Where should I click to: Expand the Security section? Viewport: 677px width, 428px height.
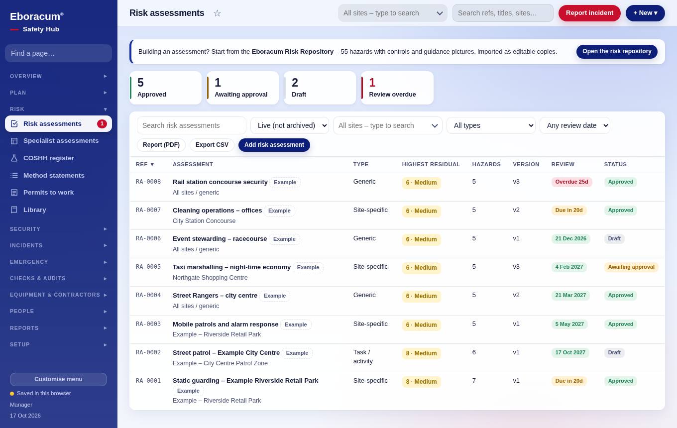(x=58, y=229)
